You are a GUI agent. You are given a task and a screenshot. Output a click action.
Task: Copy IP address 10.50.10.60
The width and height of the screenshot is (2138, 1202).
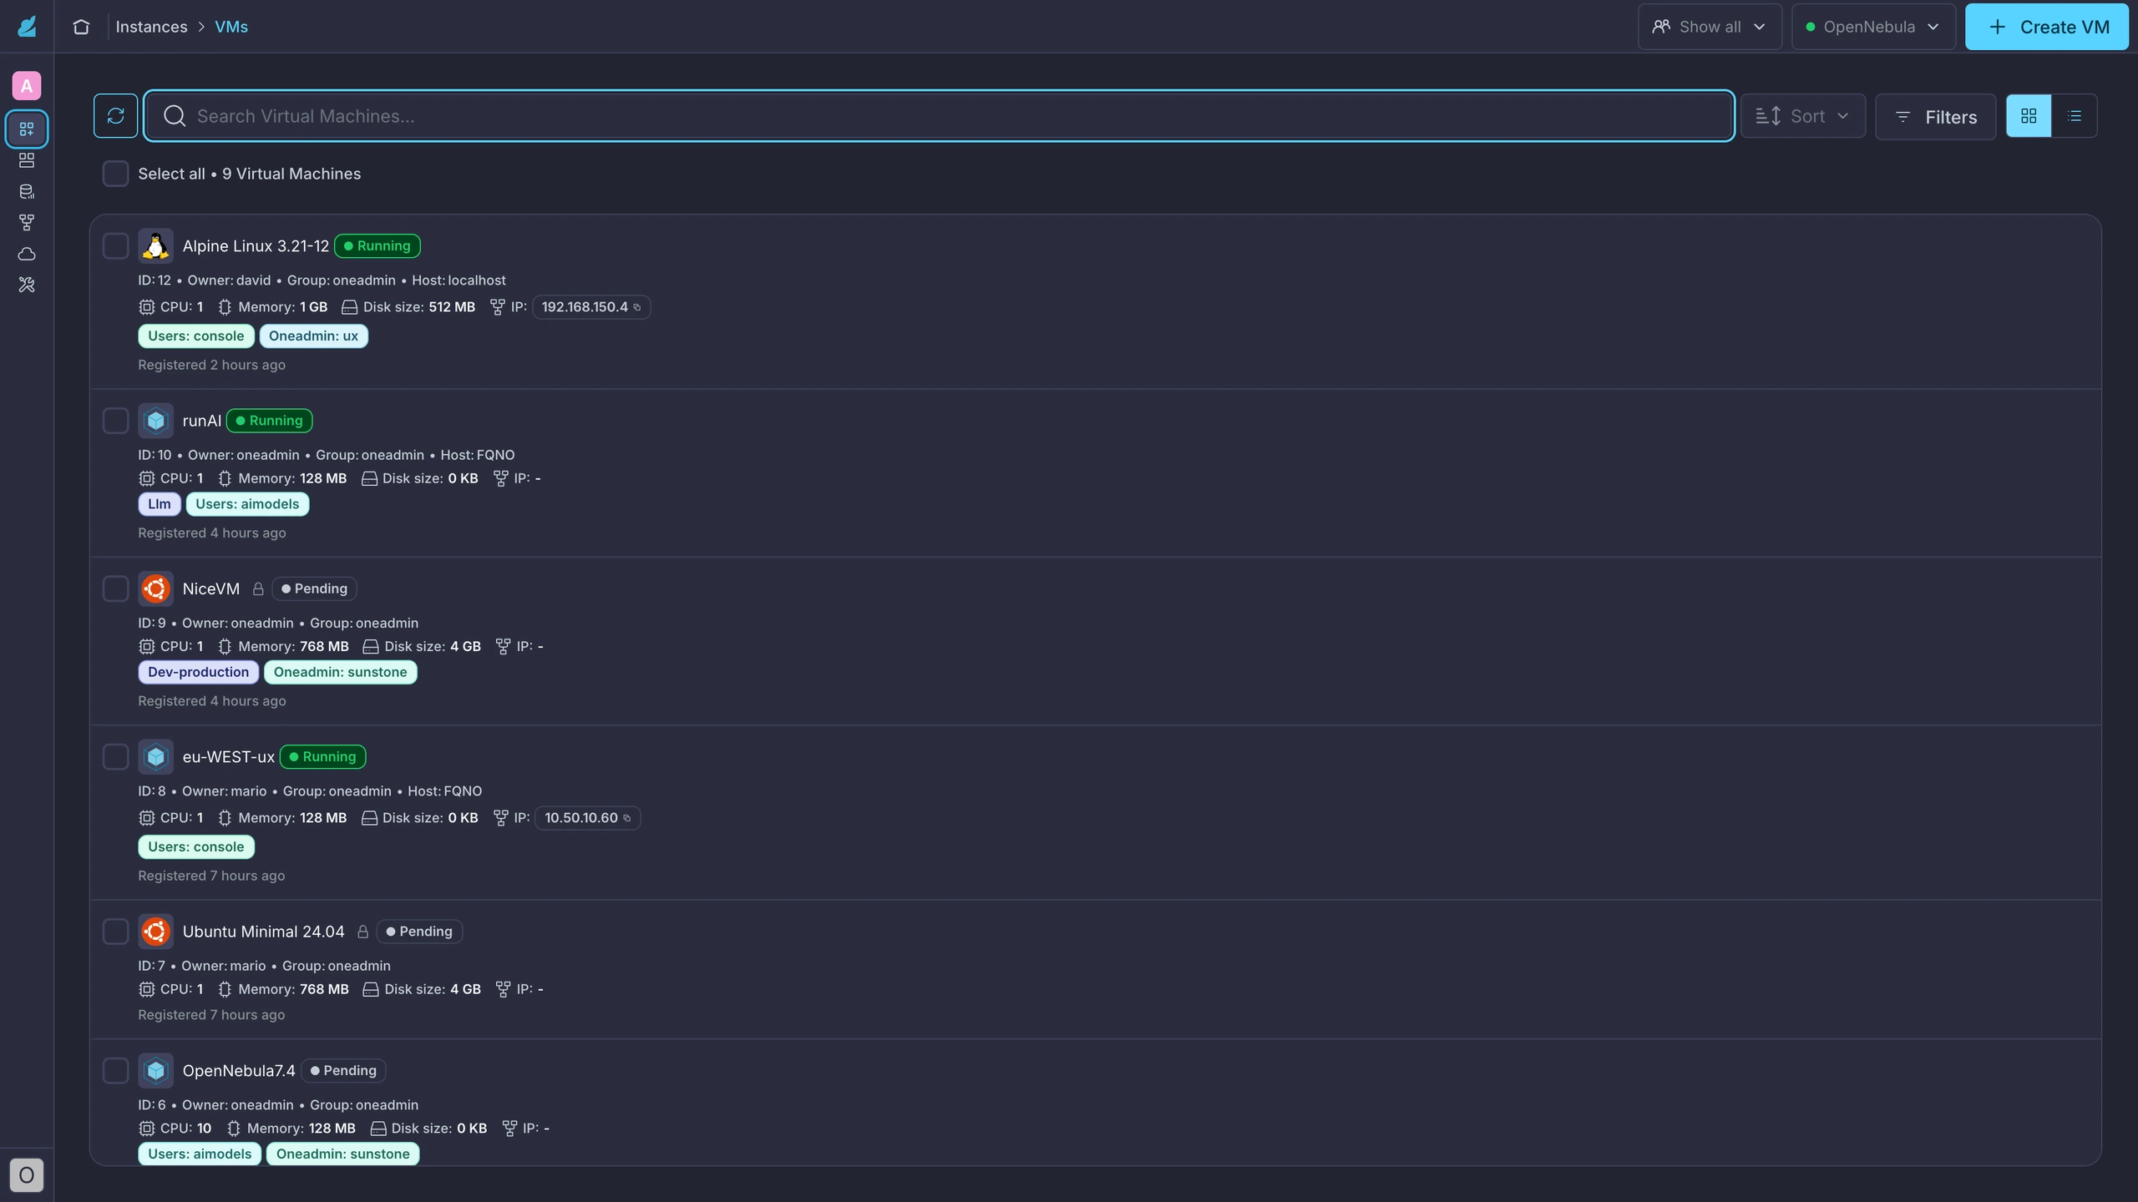[627, 818]
